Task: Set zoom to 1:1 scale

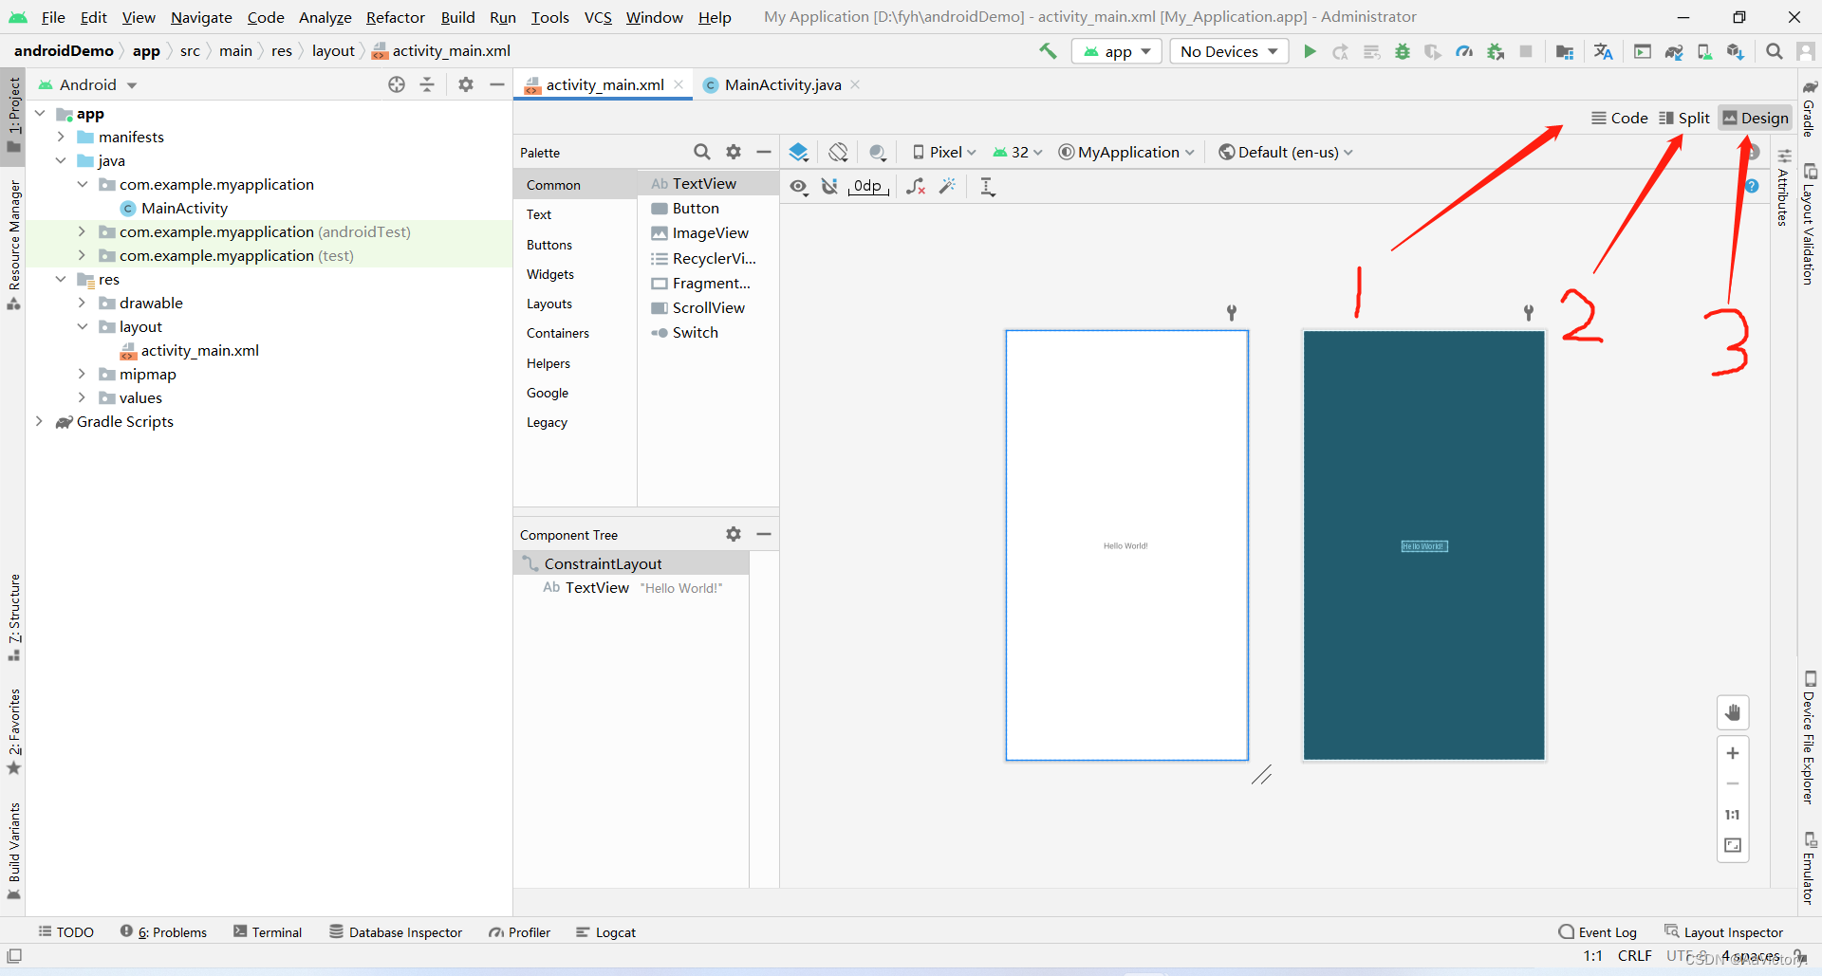Action: [x=1733, y=815]
